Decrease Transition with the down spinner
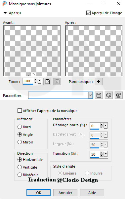This screenshot has height=199, width=125. pos(102,155)
